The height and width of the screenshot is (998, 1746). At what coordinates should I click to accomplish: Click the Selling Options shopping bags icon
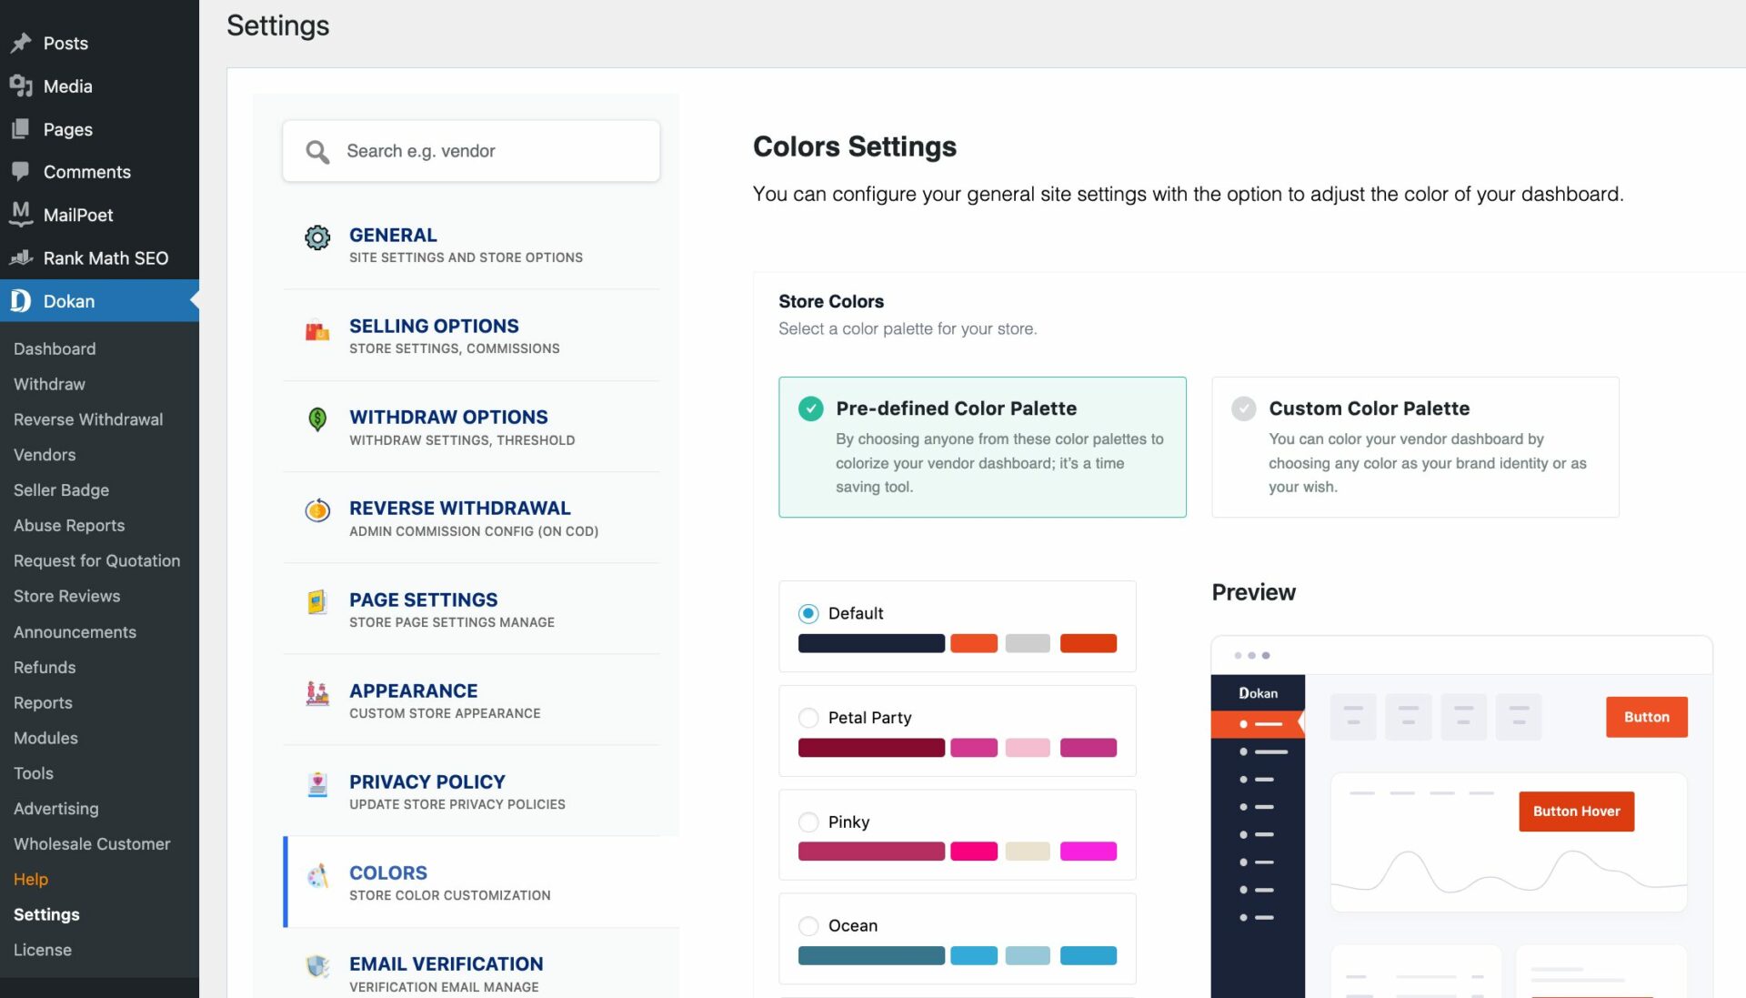click(317, 330)
